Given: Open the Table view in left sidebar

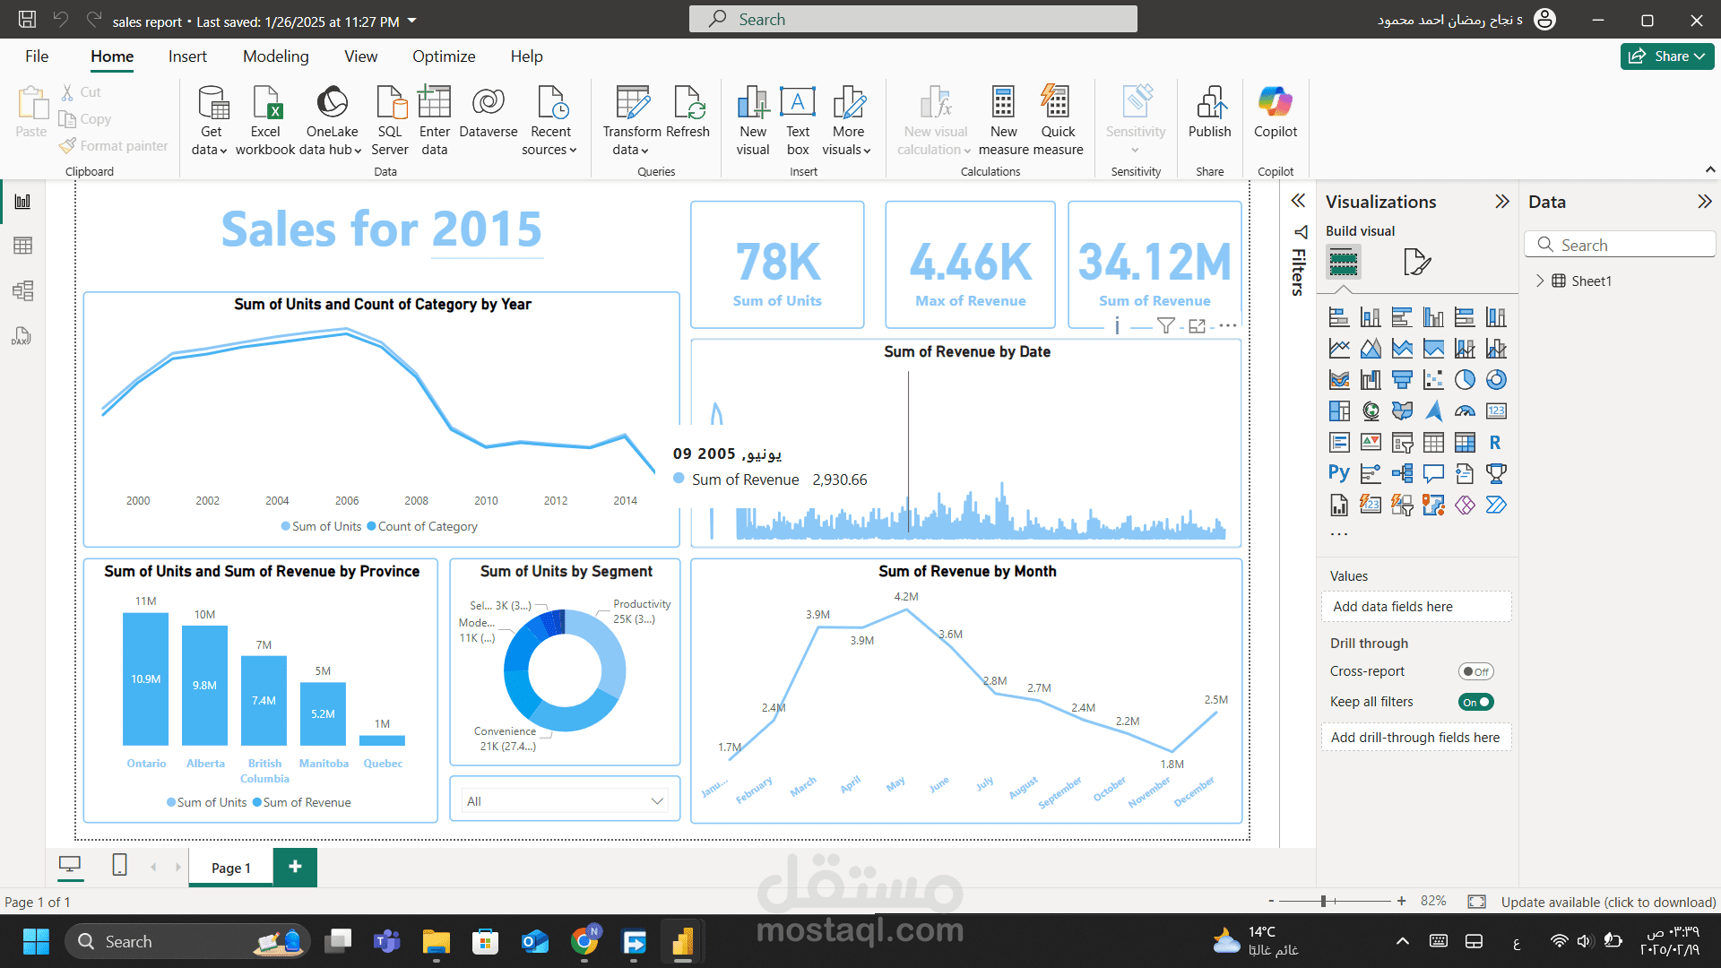Looking at the screenshot, I should (22, 246).
